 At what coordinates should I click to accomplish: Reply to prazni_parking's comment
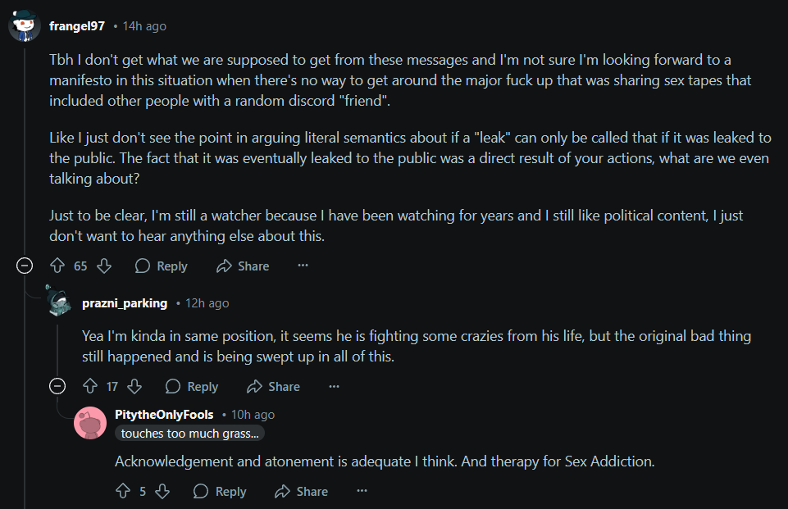tap(192, 386)
